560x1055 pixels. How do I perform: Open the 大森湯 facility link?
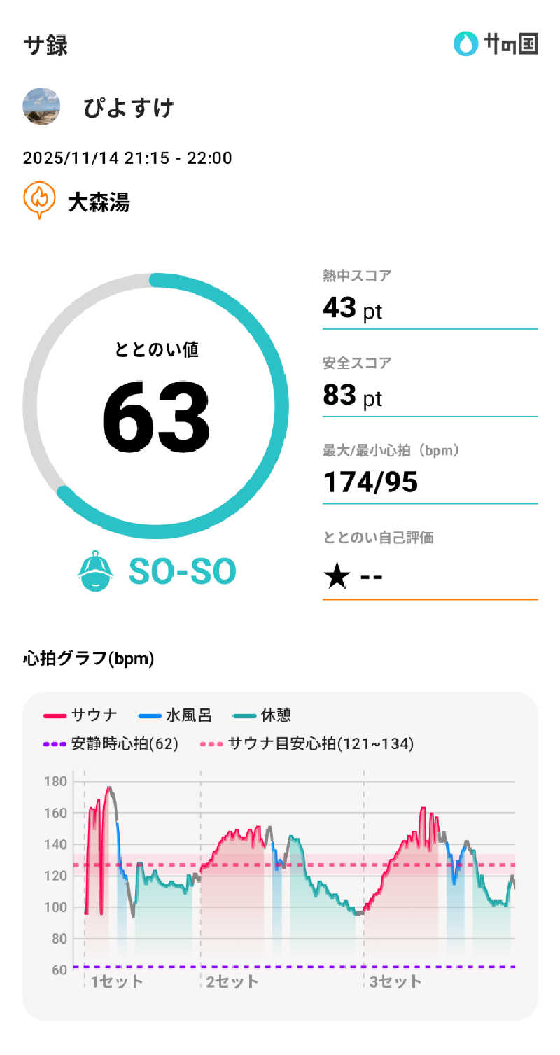tap(98, 202)
